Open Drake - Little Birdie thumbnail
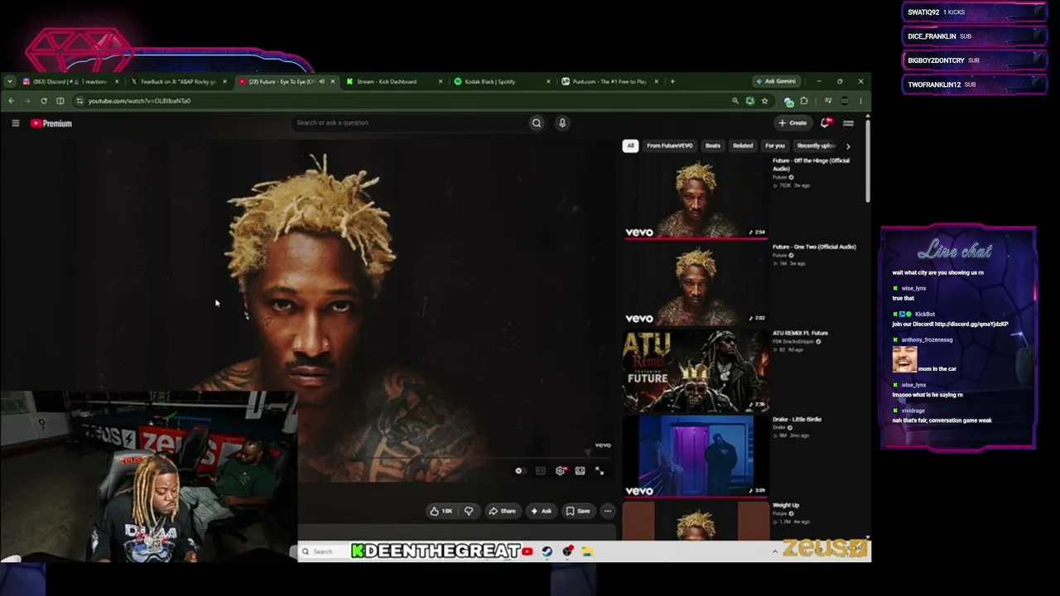1060x596 pixels. pos(696,456)
